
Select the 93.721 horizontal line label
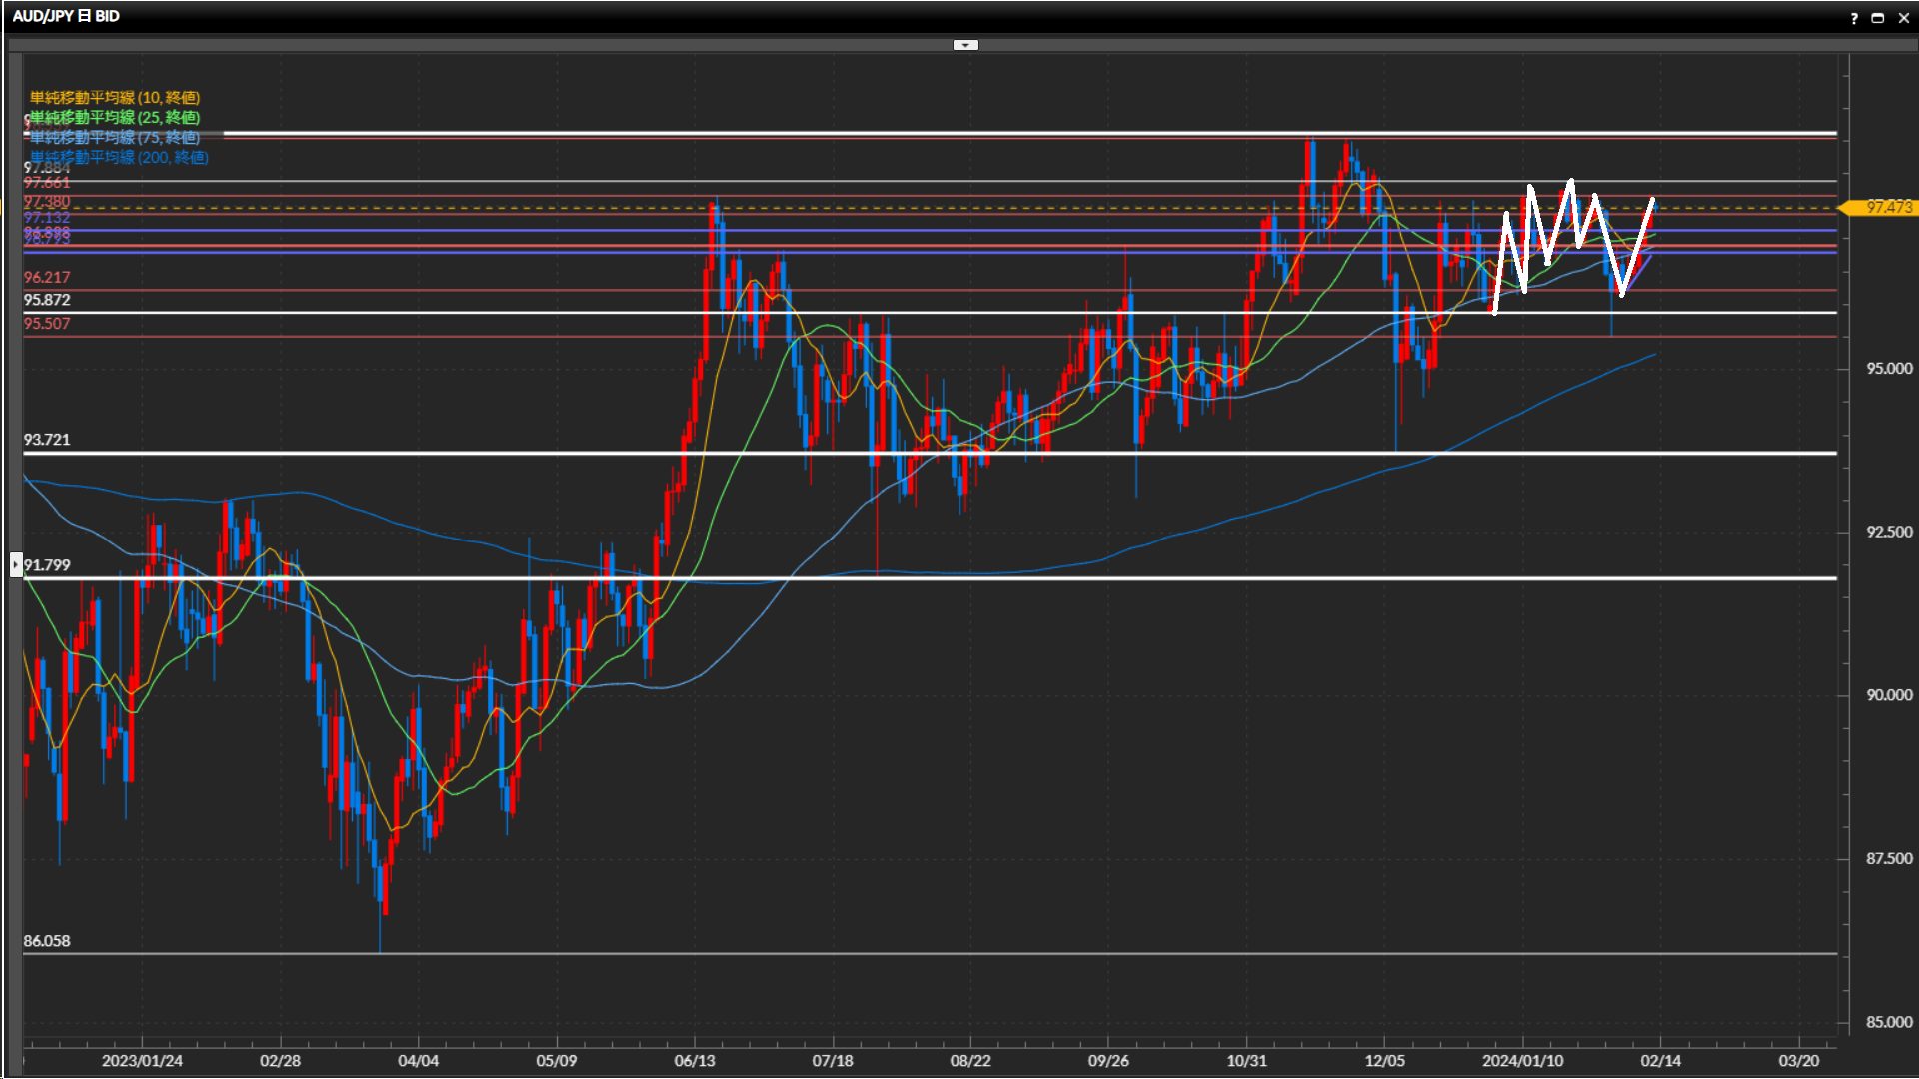(x=47, y=440)
